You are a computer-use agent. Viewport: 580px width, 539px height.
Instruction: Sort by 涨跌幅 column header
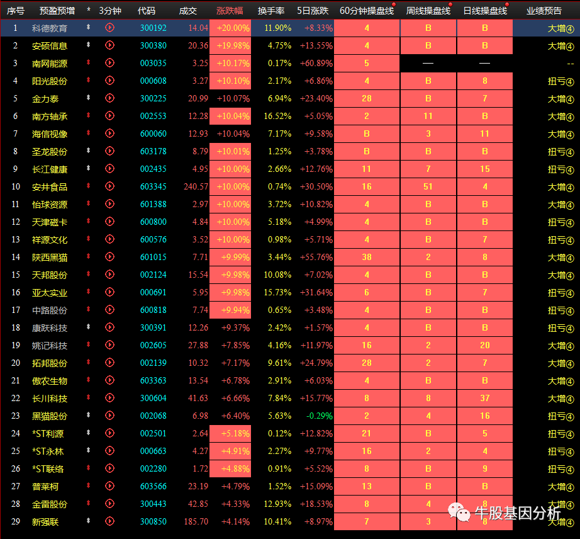click(x=230, y=11)
